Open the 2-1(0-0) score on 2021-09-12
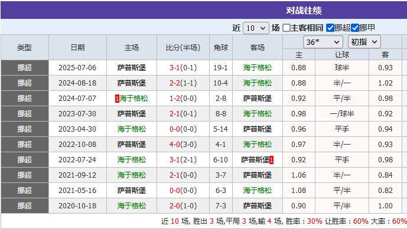The height and width of the screenshot is (229, 407). (x=183, y=175)
